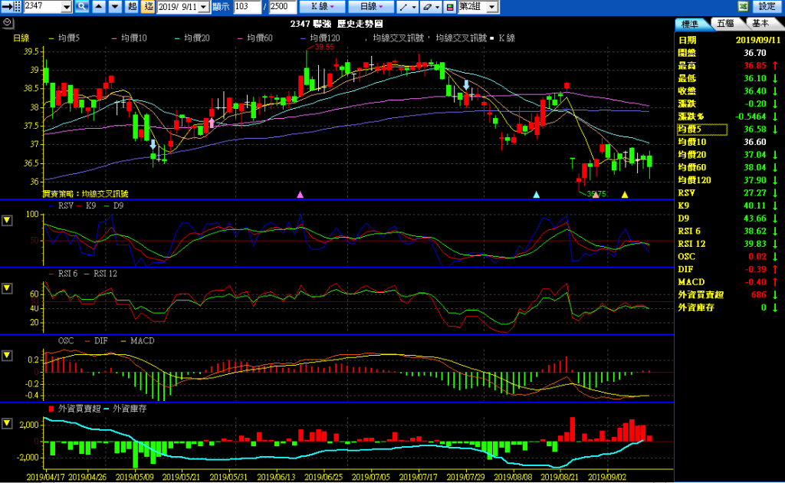Click the color palette icon in toolbar
Image resolution: width=785 pixels, height=483 pixels.
pos(449,7)
